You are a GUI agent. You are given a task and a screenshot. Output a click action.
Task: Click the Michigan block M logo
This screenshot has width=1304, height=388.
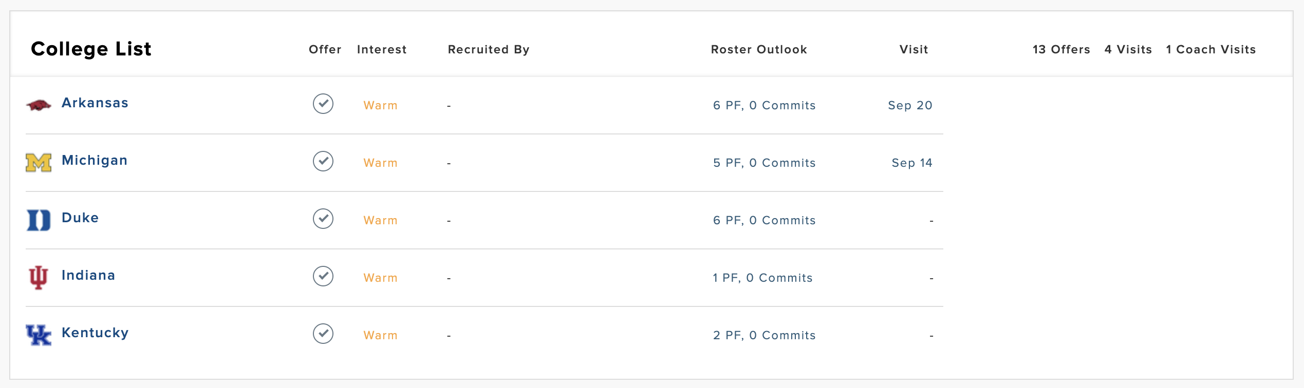[39, 163]
